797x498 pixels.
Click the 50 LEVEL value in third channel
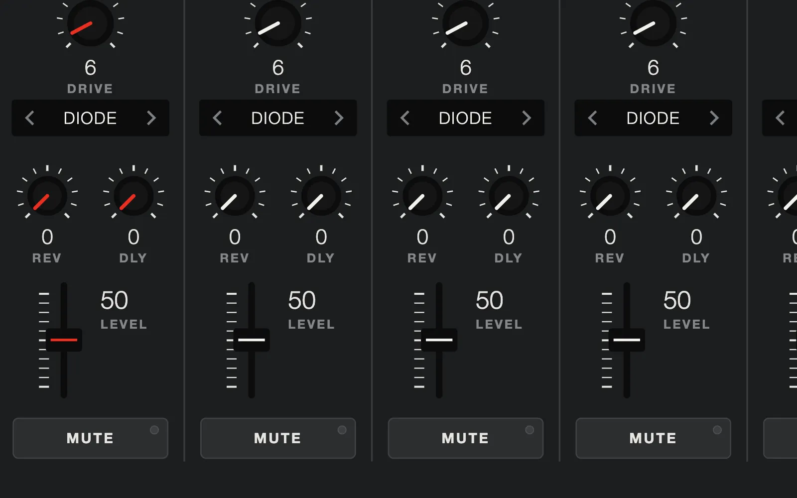489,300
